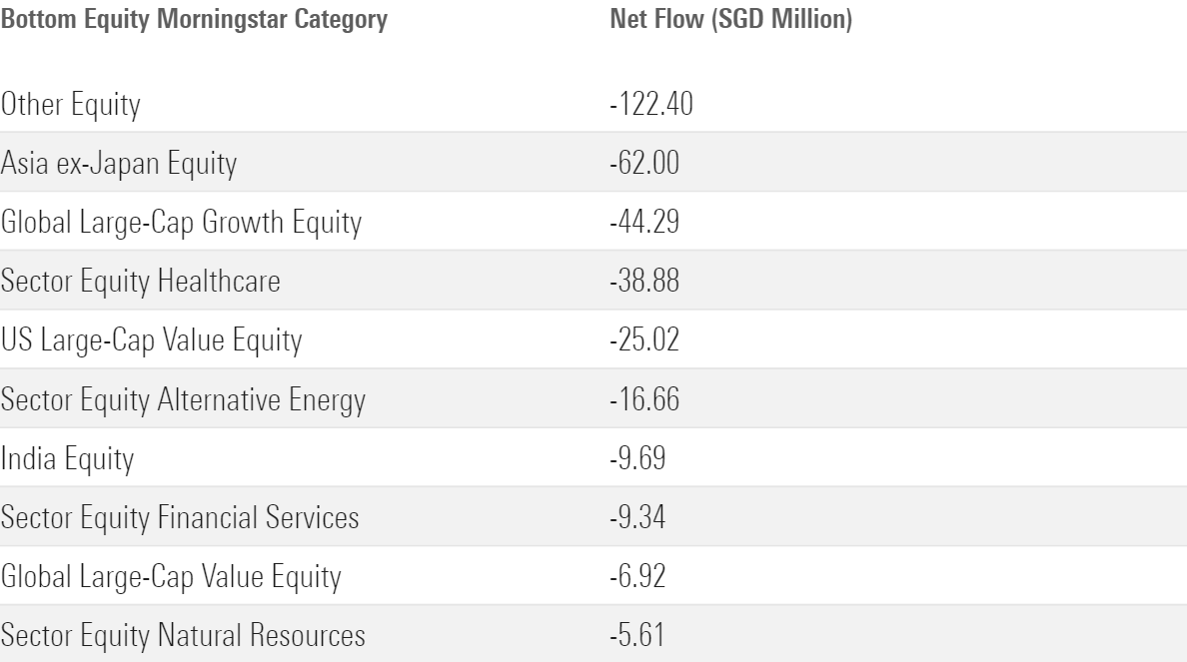The height and width of the screenshot is (662, 1187).
Task: Click the -16.66 net flow value
Action: 642,399
